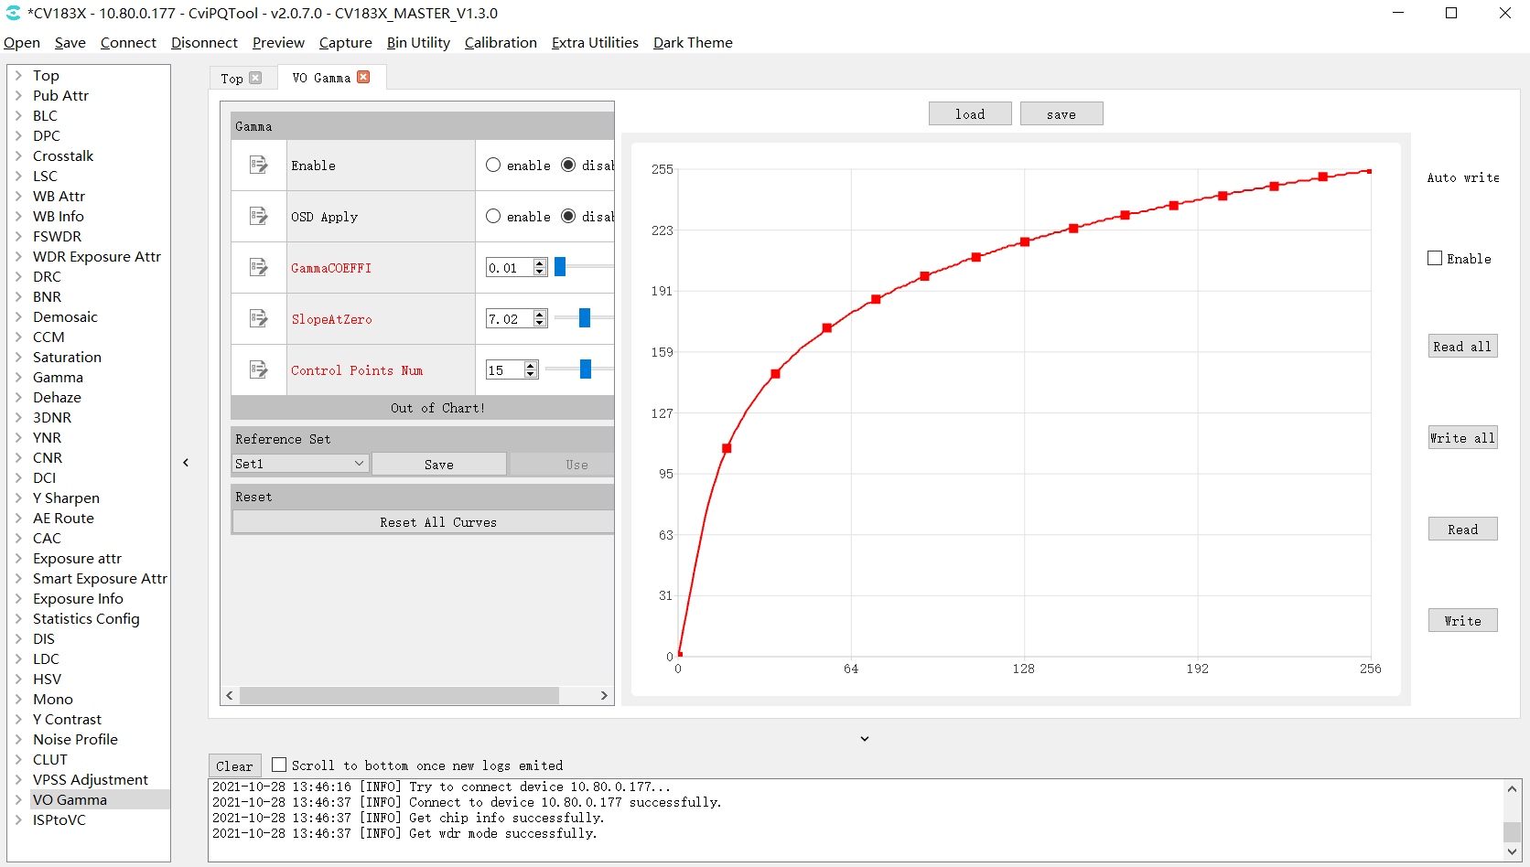Screen dimensions: 1530x867
Task: Expand the VO Gamma tree node
Action: 18,799
